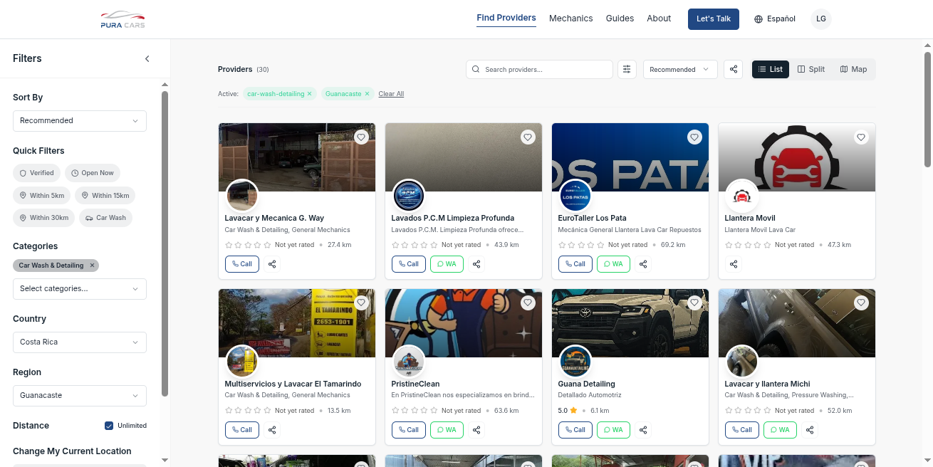
Task: Remove Guanacaste active filter tag
Action: click(x=367, y=94)
